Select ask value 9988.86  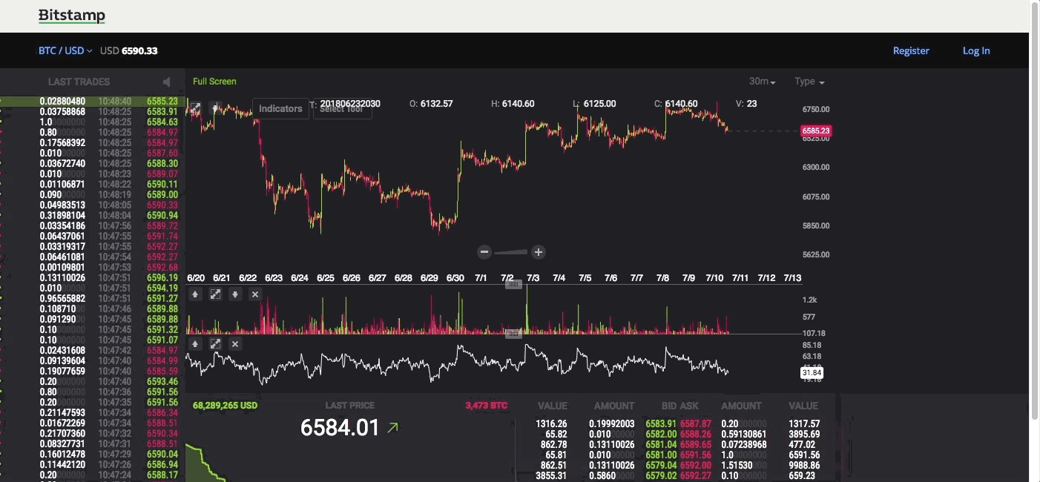point(804,466)
